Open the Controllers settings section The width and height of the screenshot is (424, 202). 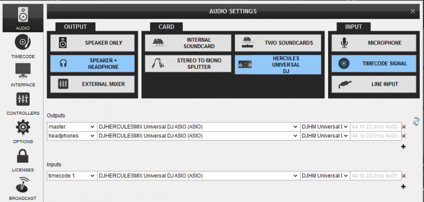click(23, 104)
